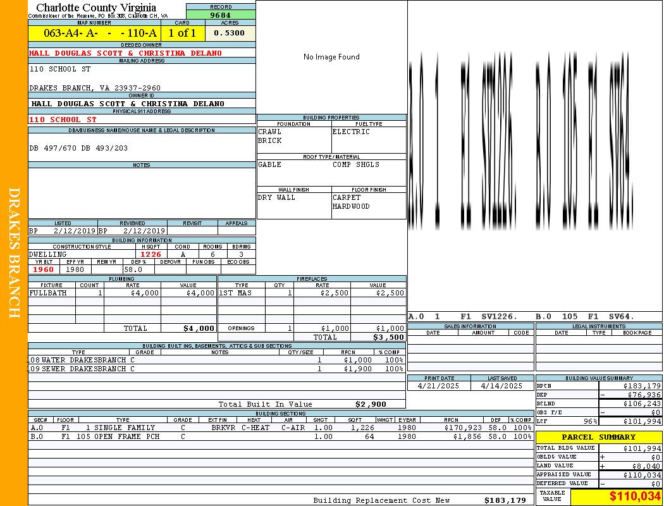Click fireplace rate $2,500
664x506 pixels.
coord(335,293)
